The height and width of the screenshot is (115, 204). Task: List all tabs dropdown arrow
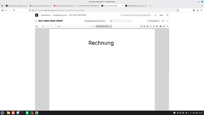(202, 6)
